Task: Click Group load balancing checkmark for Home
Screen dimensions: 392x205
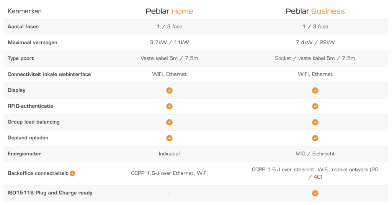Action: (x=169, y=122)
